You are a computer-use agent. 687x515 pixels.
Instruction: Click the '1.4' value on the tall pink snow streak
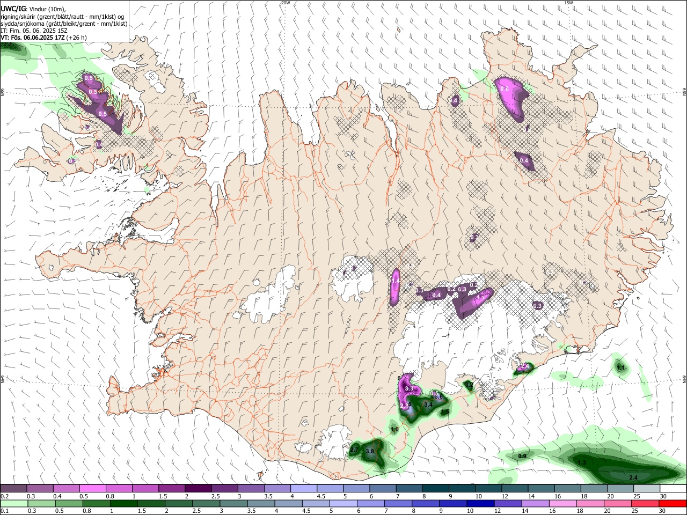point(396,281)
